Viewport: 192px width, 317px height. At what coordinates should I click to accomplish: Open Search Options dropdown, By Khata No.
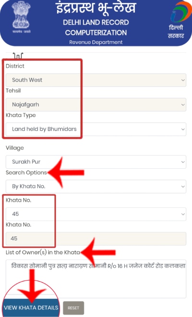point(96,187)
